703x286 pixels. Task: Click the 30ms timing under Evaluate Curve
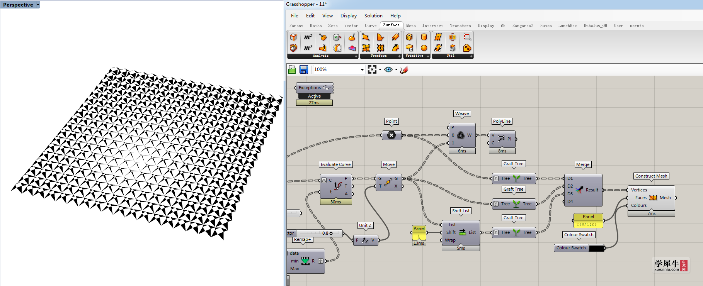point(336,202)
